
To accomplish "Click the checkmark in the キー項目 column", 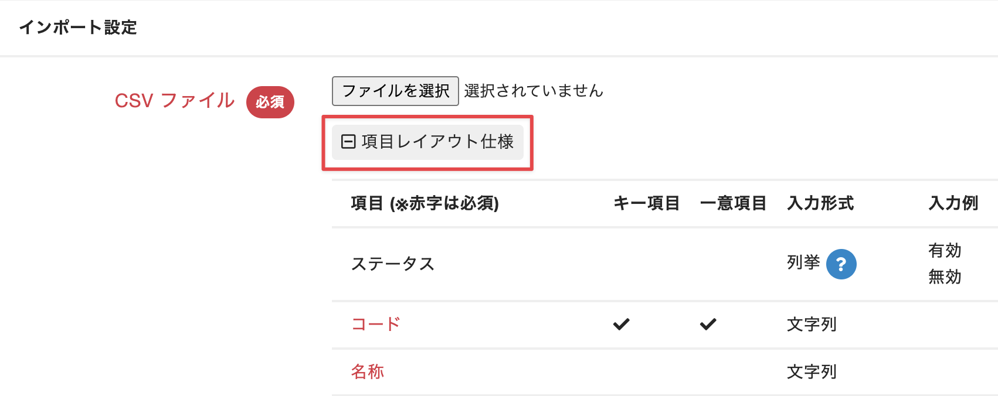I will 621,324.
